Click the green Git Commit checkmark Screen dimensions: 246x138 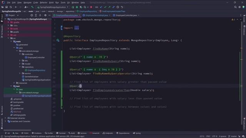click(x=105, y=7)
